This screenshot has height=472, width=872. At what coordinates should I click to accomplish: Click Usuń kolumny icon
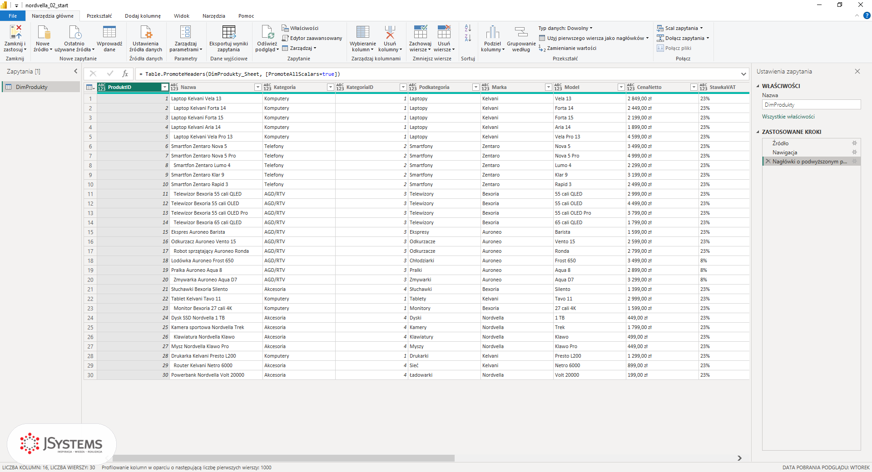(390, 32)
